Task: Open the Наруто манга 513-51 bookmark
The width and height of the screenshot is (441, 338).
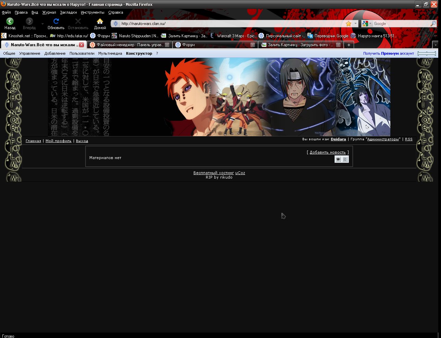Action: click(x=374, y=36)
